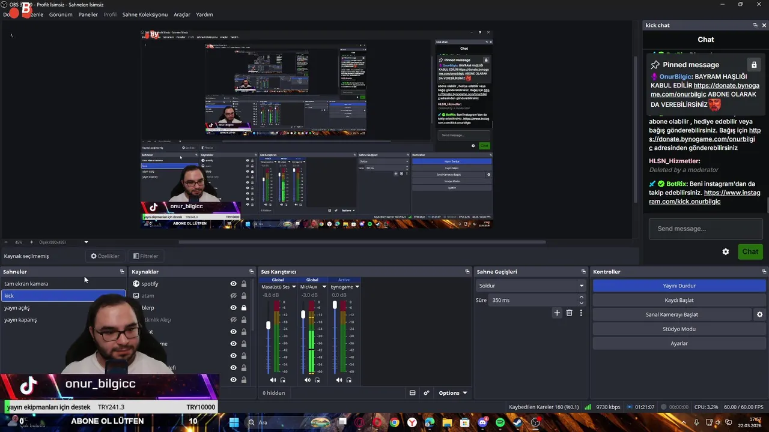769x432 pixels.
Task: Start virtual camera Sanal Kamerayı Başlat
Action: 672,314
